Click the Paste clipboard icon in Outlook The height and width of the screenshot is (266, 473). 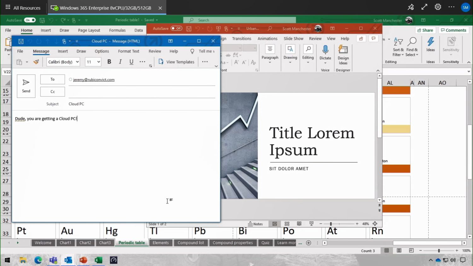click(19, 62)
